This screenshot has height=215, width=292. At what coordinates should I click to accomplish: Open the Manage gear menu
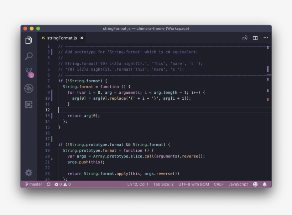[x=29, y=173]
